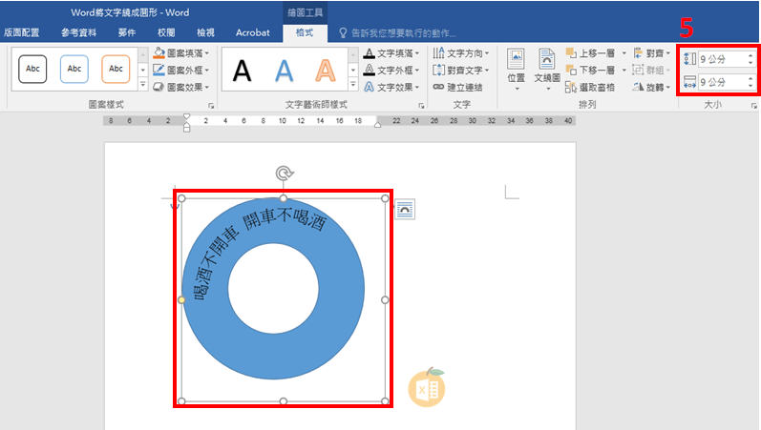The height and width of the screenshot is (430, 761).
Task: Click the layout options icon beside the shape
Action: point(405,209)
